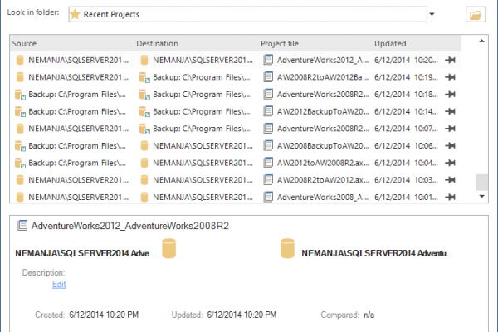Pin the 10:18 updated project
Viewport: 498px width, 332px height.
[451, 95]
